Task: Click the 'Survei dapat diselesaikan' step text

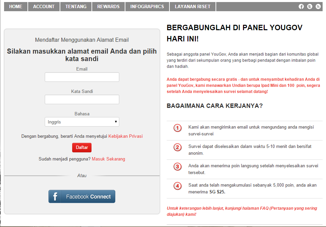Action: (250, 150)
